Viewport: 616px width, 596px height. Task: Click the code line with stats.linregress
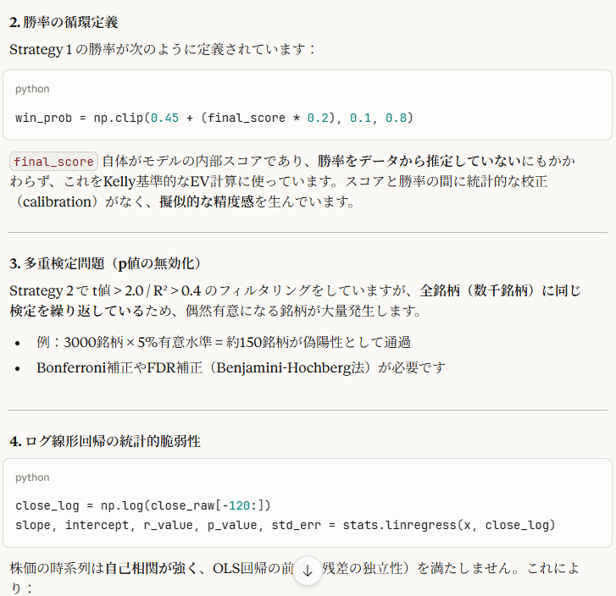click(286, 526)
